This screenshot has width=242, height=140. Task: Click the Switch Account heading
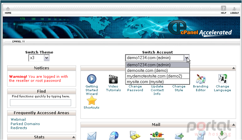point(157,52)
